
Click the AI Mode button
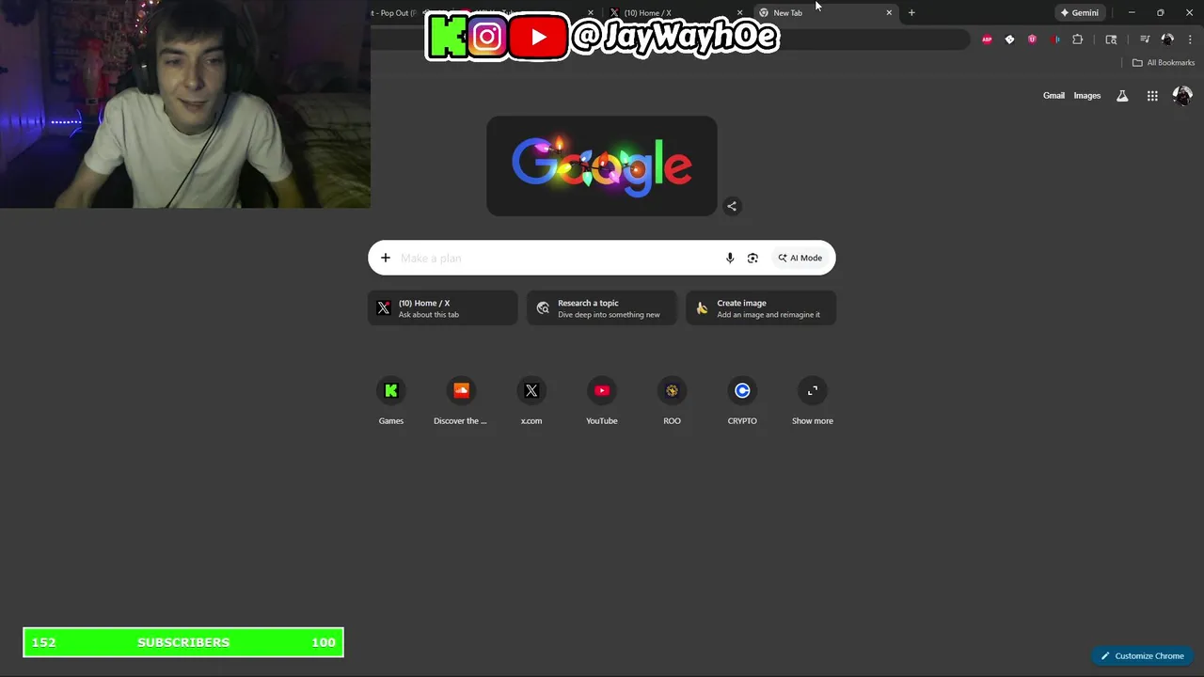click(800, 258)
